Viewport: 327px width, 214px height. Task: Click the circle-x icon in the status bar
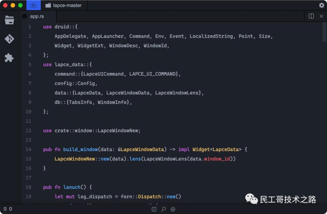click(x=173, y=209)
